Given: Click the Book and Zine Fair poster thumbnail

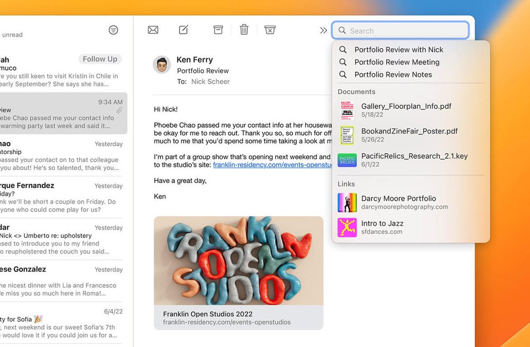Looking at the screenshot, I should click(347, 135).
